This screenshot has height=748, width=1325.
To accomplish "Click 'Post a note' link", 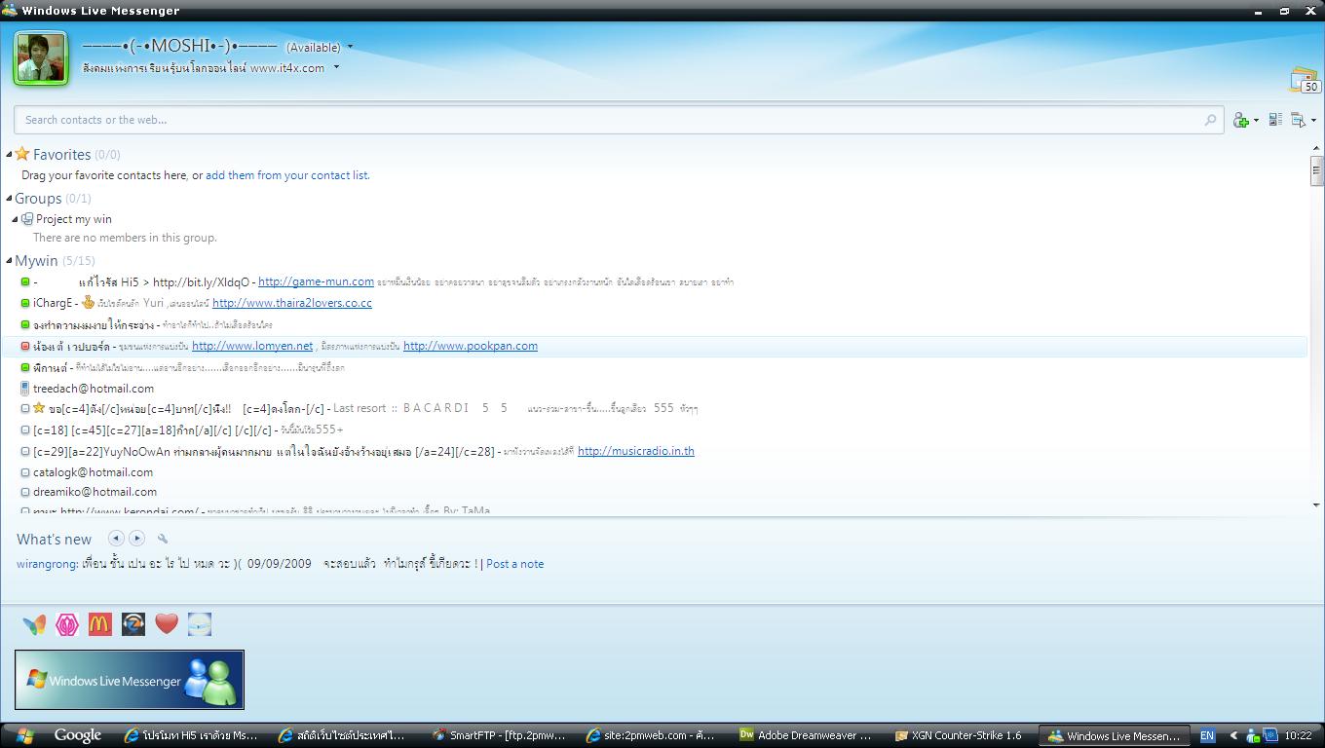I will coord(515,564).
